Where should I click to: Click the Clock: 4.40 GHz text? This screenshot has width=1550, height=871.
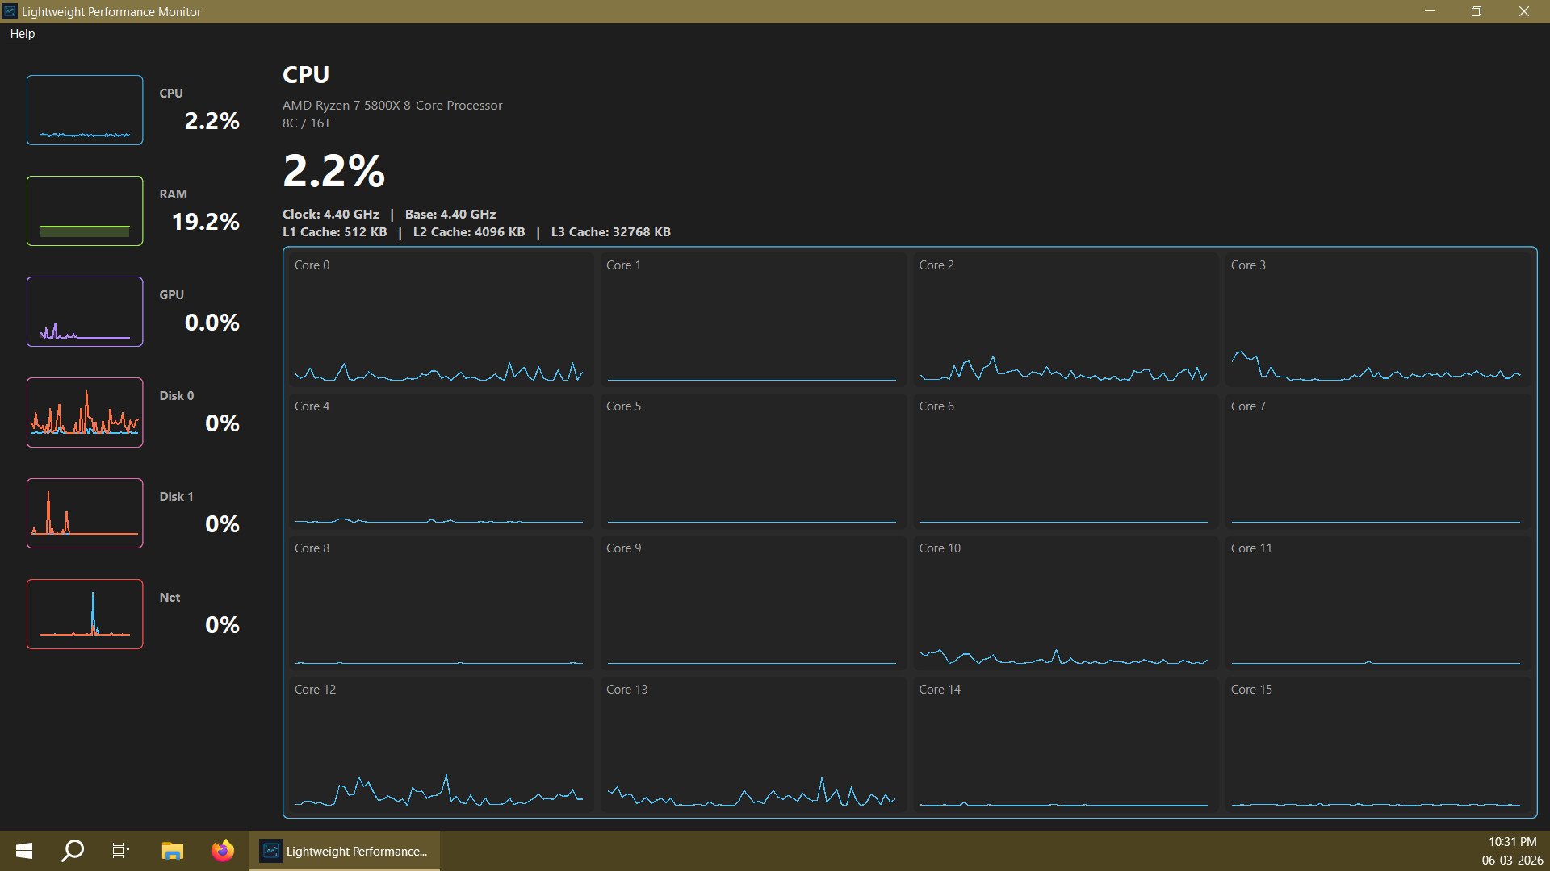[x=331, y=215]
